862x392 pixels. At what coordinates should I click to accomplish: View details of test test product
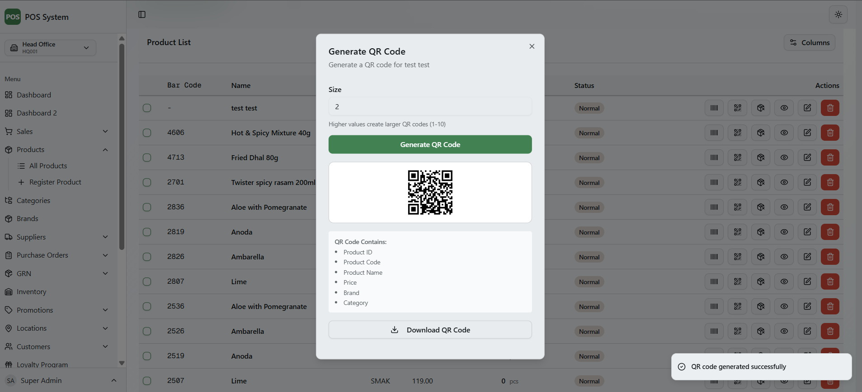point(784,108)
